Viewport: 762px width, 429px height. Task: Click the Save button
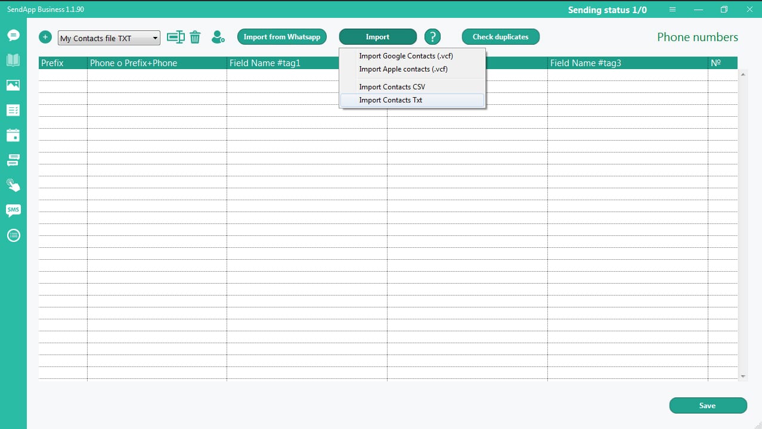pos(708,406)
